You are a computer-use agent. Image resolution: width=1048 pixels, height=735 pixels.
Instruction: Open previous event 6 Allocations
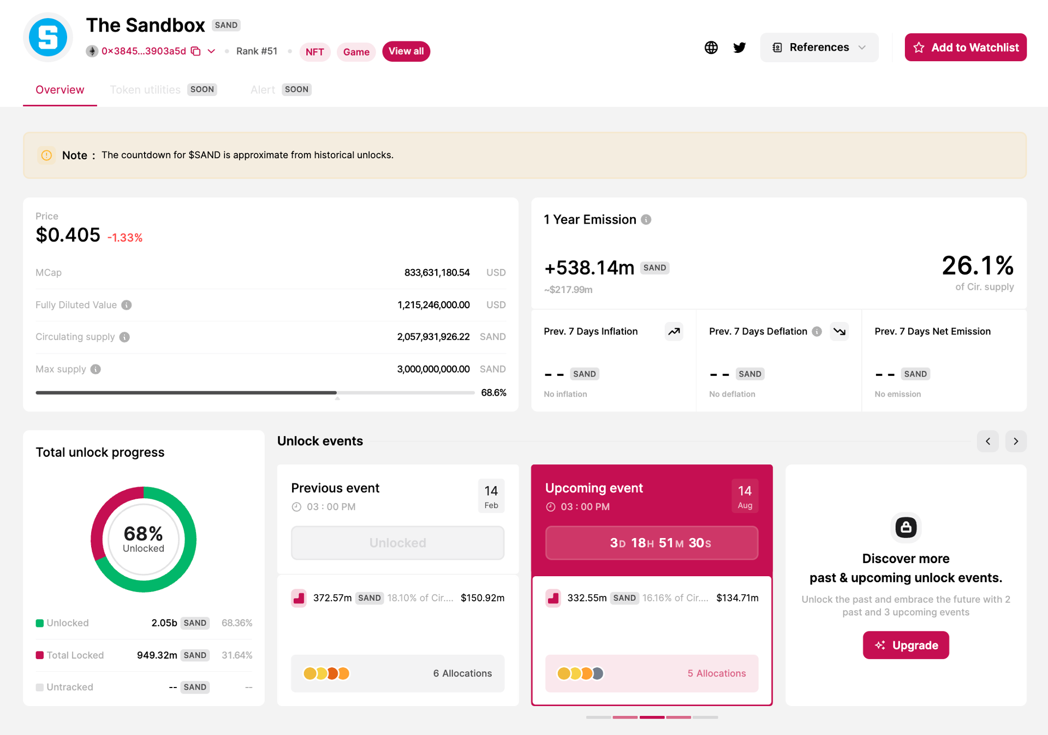(x=397, y=673)
